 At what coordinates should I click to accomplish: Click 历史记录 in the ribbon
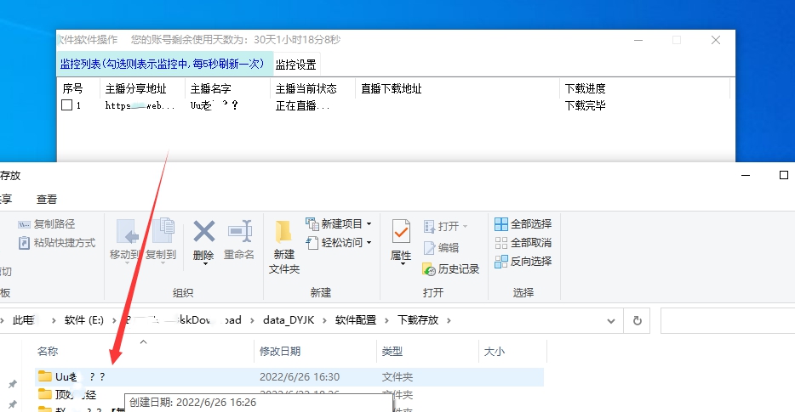(451, 269)
